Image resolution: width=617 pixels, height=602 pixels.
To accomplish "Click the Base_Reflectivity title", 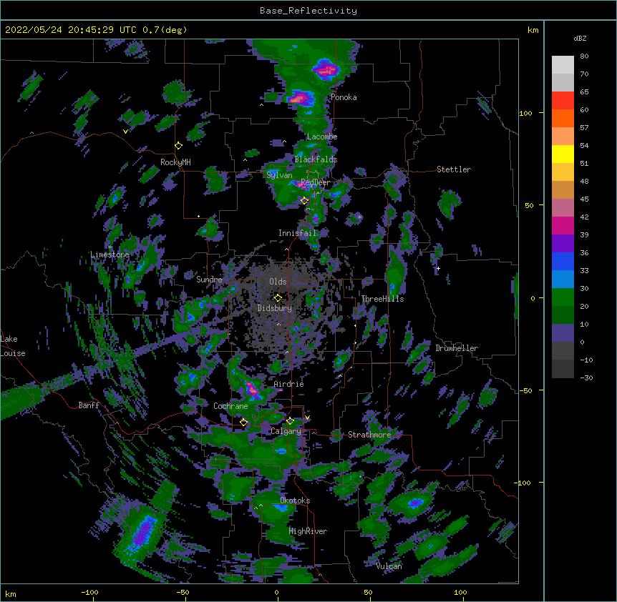I will (x=308, y=11).
